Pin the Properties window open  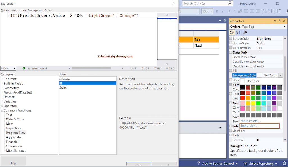pyautogui.click(x=280, y=21)
